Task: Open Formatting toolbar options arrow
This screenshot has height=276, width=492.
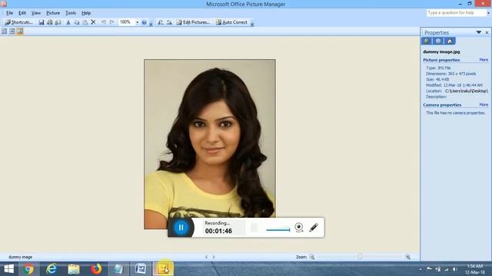Action: (x=252, y=23)
